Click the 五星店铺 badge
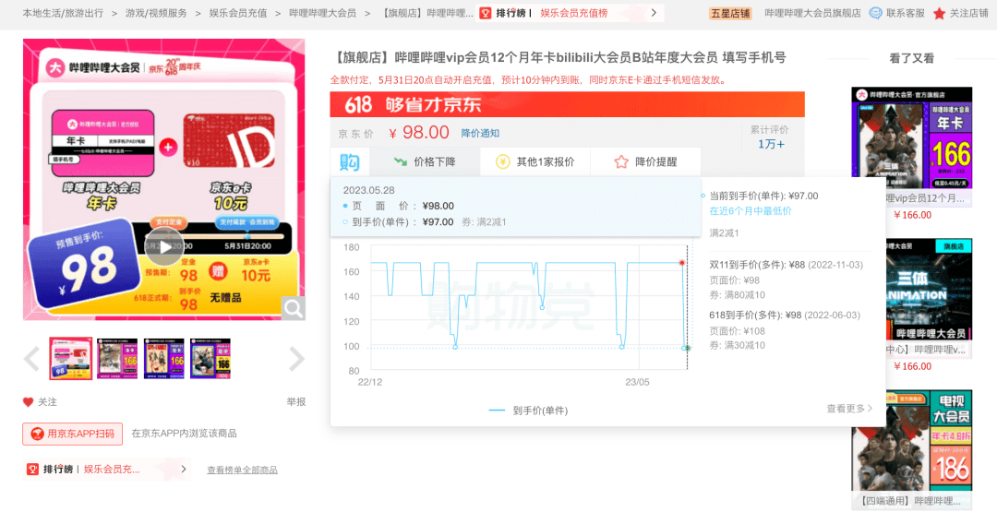The height and width of the screenshot is (512, 997). (x=730, y=13)
